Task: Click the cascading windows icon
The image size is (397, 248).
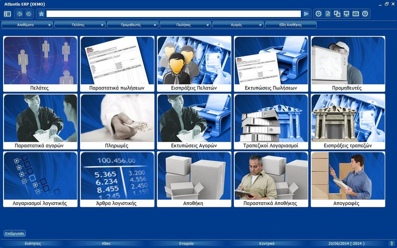Action: (337, 14)
